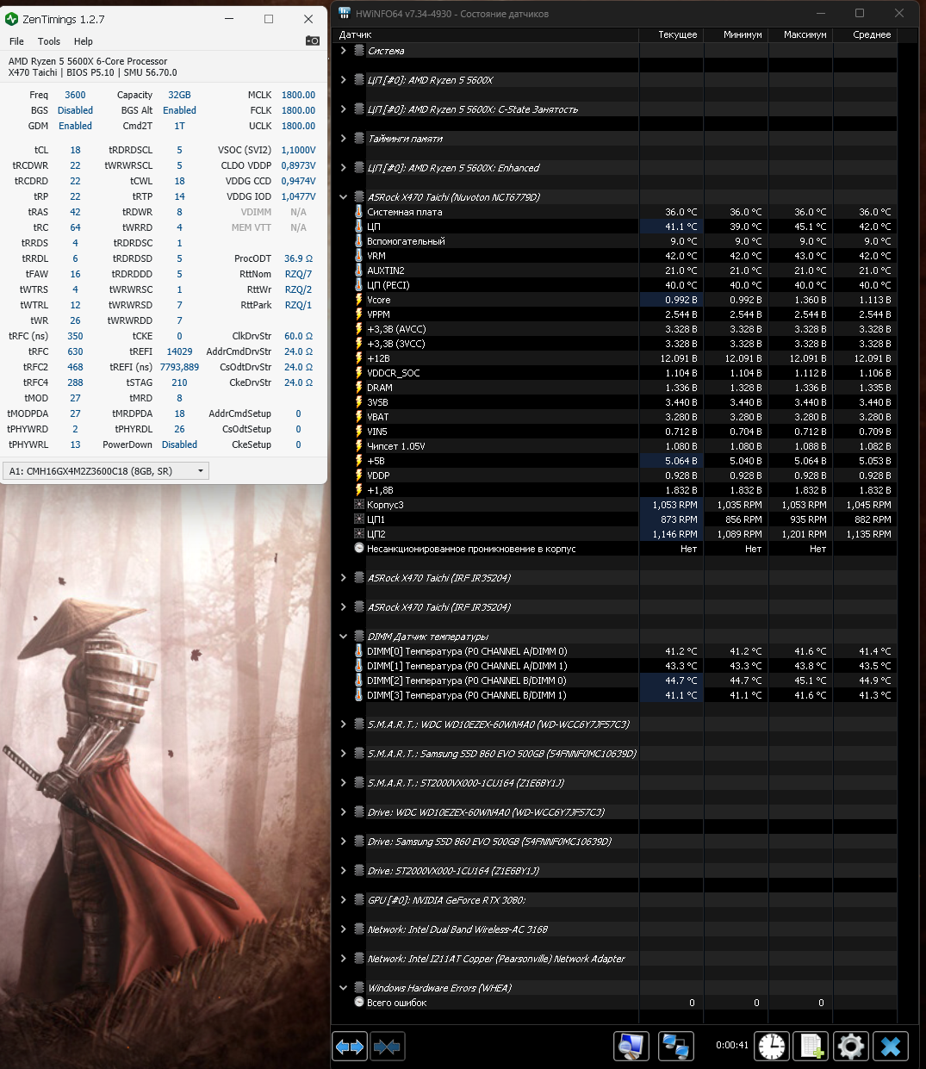Click the tRFC (ns) 350 value
The width and height of the screenshot is (926, 1069).
(75, 336)
